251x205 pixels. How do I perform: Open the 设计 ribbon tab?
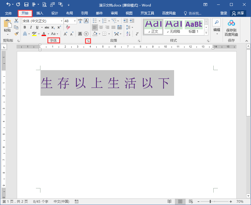click(54, 13)
